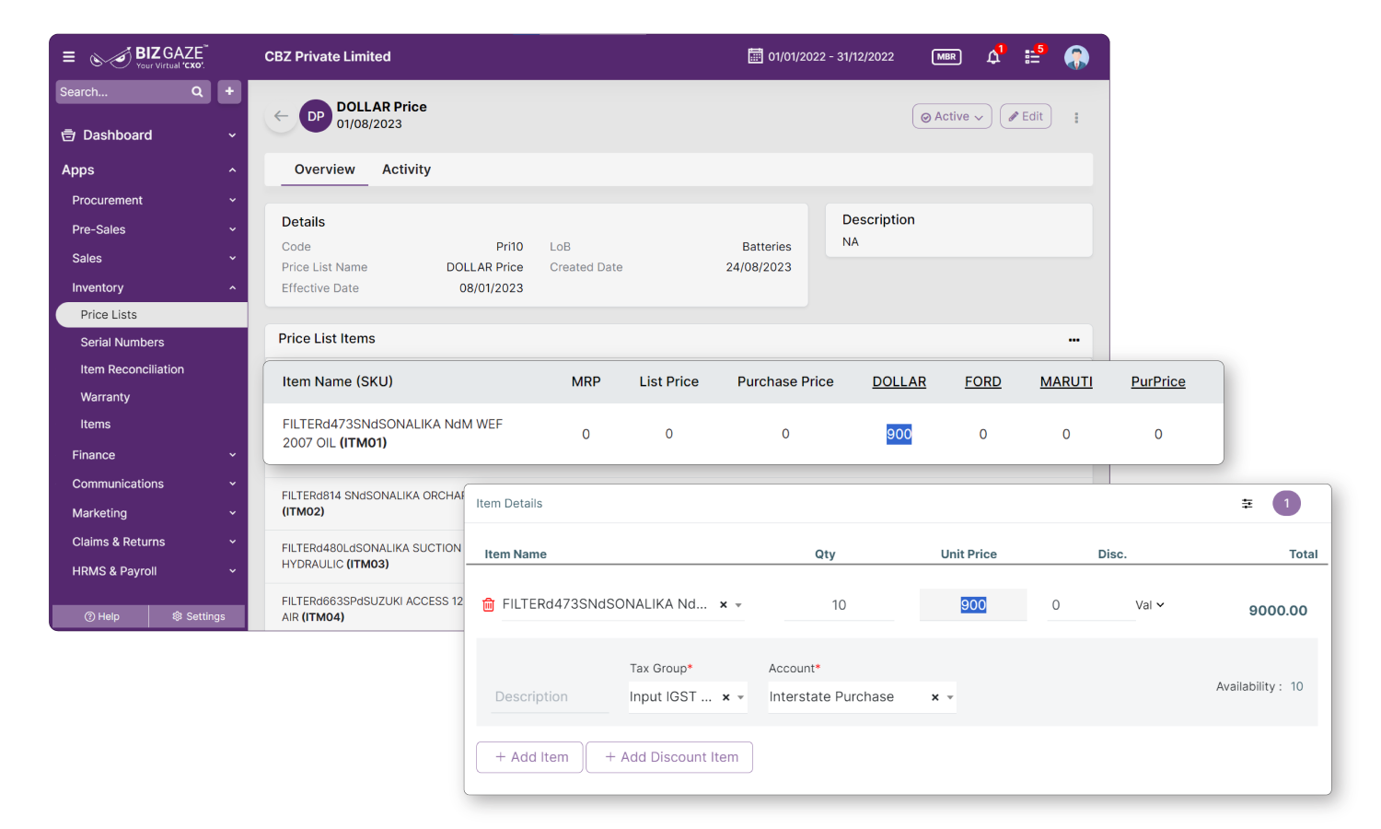
Task: Open Warranty in sidebar
Action: pos(105,397)
